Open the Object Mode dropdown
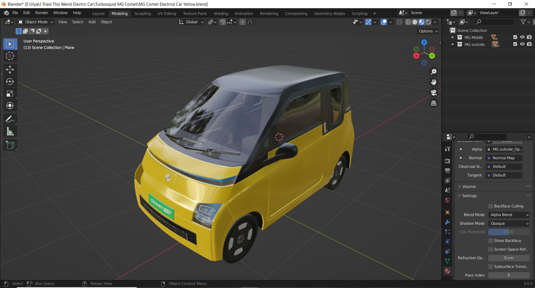Screen dimensions: 535x288 [x=36, y=22]
